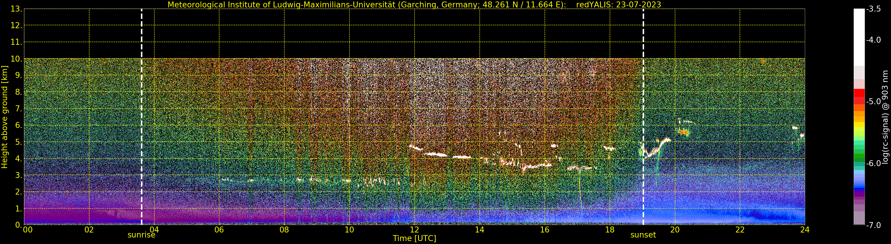
Task: Click the 'Time [UTC]' axis label
Action: click(x=414, y=238)
